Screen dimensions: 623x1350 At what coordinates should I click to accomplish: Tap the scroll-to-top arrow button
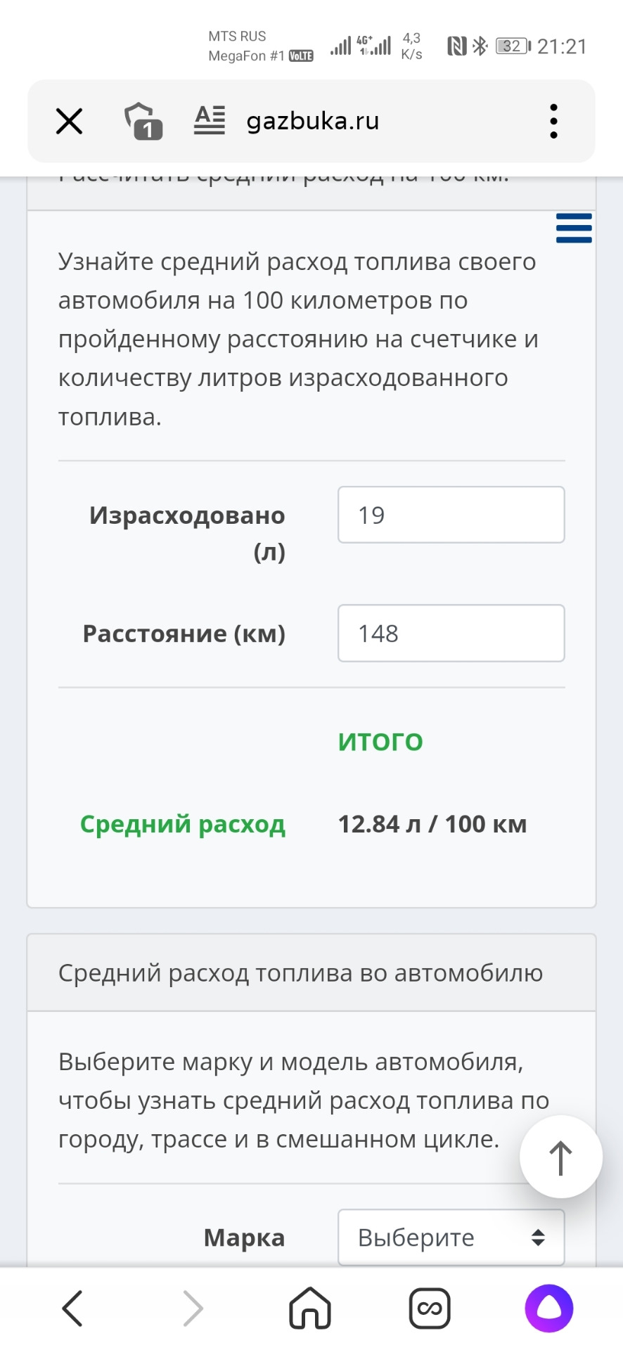560,1157
